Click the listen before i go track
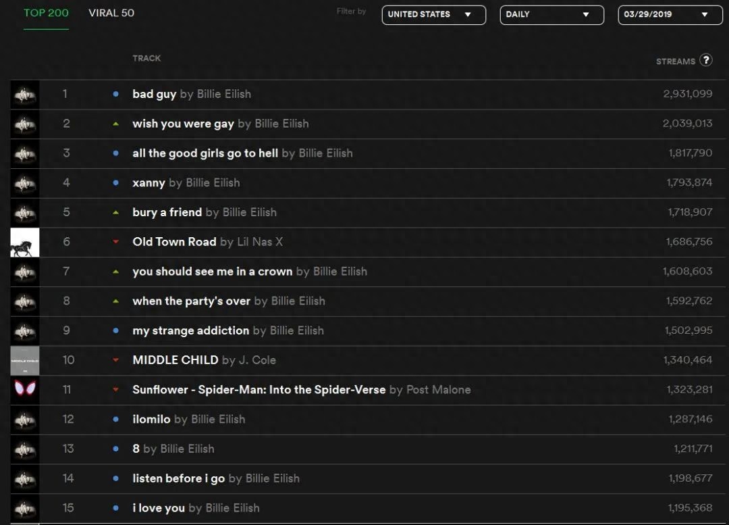Image resolution: width=729 pixels, height=525 pixels. coord(179,478)
